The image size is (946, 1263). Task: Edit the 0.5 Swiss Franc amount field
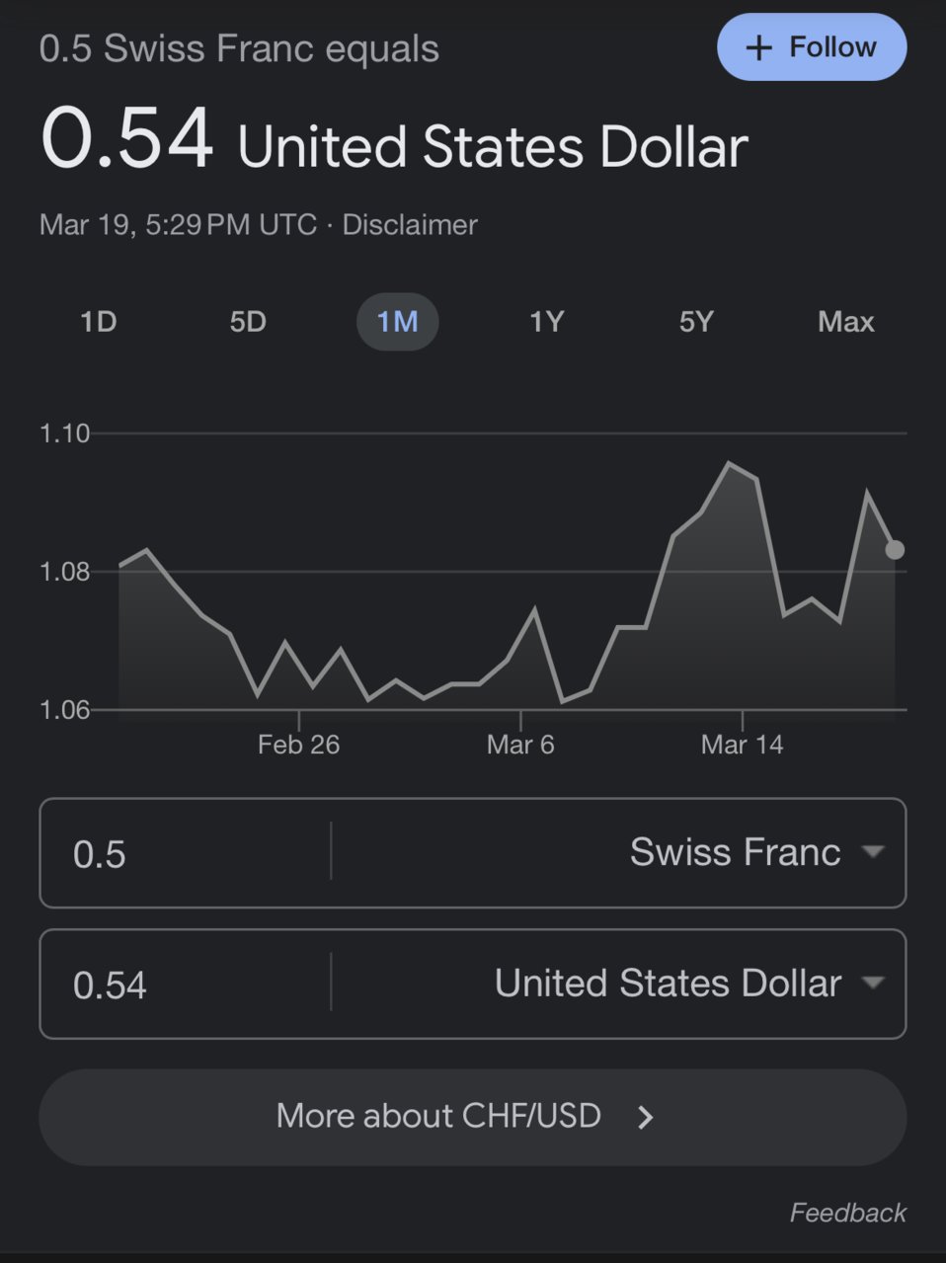coord(185,853)
